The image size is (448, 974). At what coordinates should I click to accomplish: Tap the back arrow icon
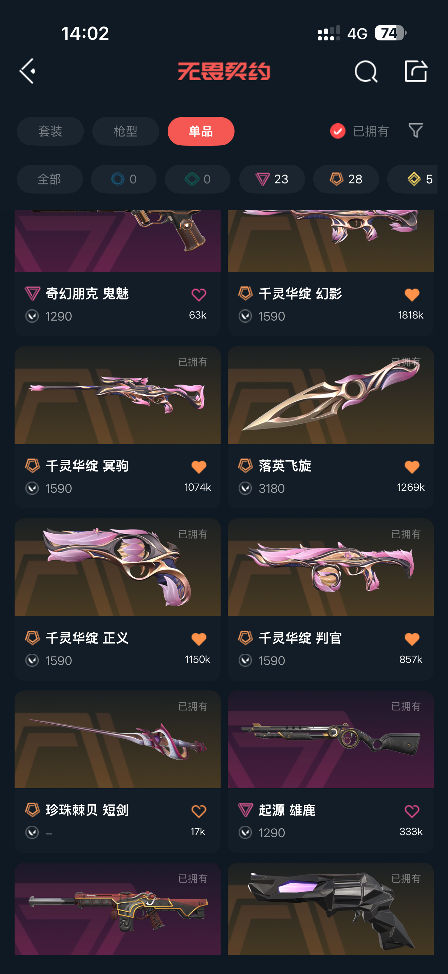[x=27, y=71]
